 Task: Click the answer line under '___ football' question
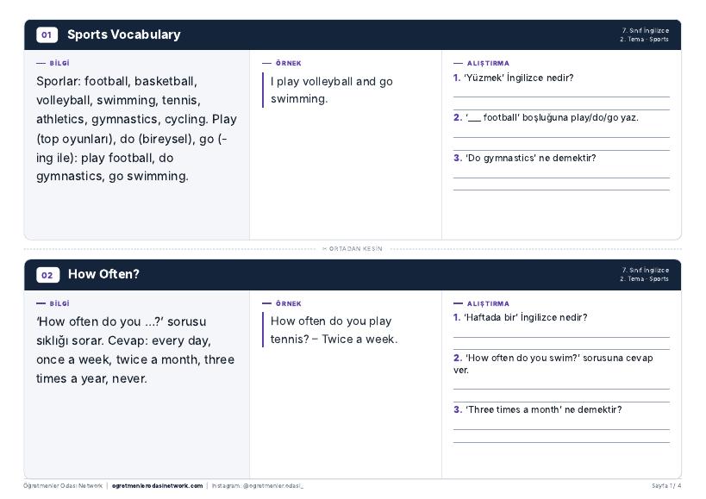(x=561, y=137)
